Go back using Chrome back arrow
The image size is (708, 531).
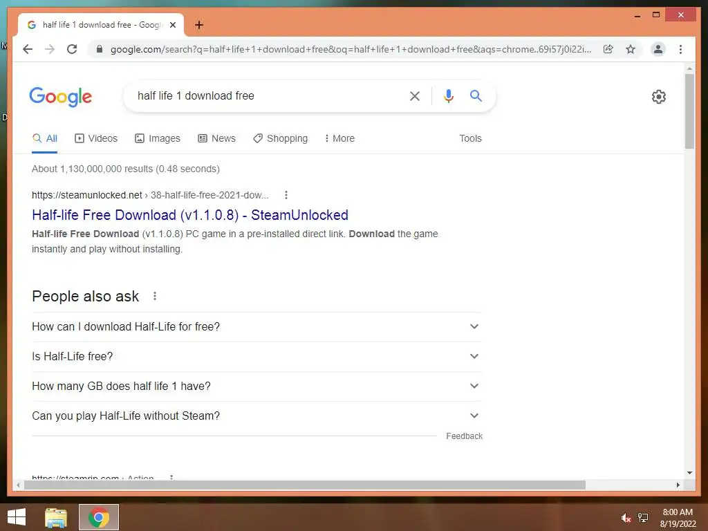tap(28, 49)
